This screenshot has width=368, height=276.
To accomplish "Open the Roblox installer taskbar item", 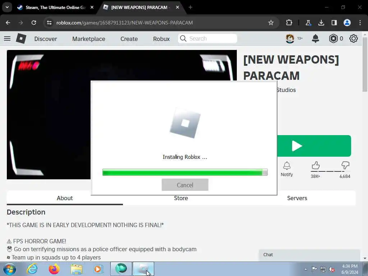I will (143, 269).
